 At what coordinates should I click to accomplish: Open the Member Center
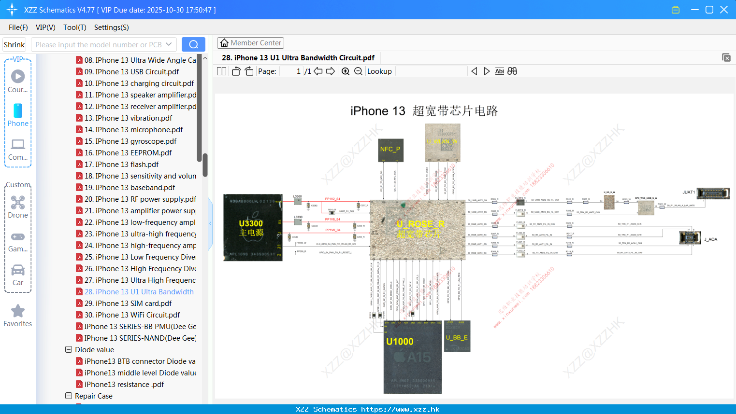tap(250, 43)
